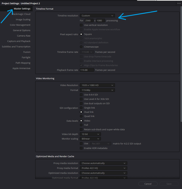Enable HDR metadata checkbox
The image size is (182, 189).
click(x=81, y=148)
